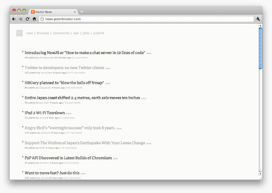Click the news.ycombinator.com address bar
272x193 pixels.
pyautogui.click(x=146, y=19)
